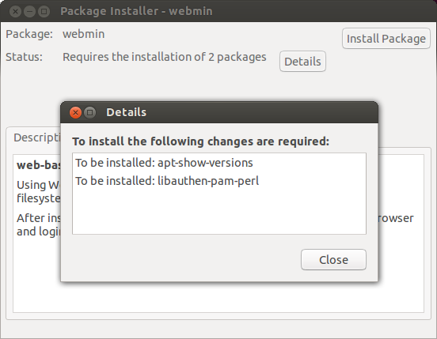Click the 'Status:' label
This screenshot has width=437, height=339.
(x=25, y=57)
